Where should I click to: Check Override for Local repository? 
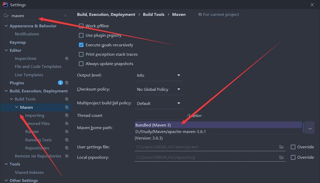pyautogui.click(x=293, y=157)
